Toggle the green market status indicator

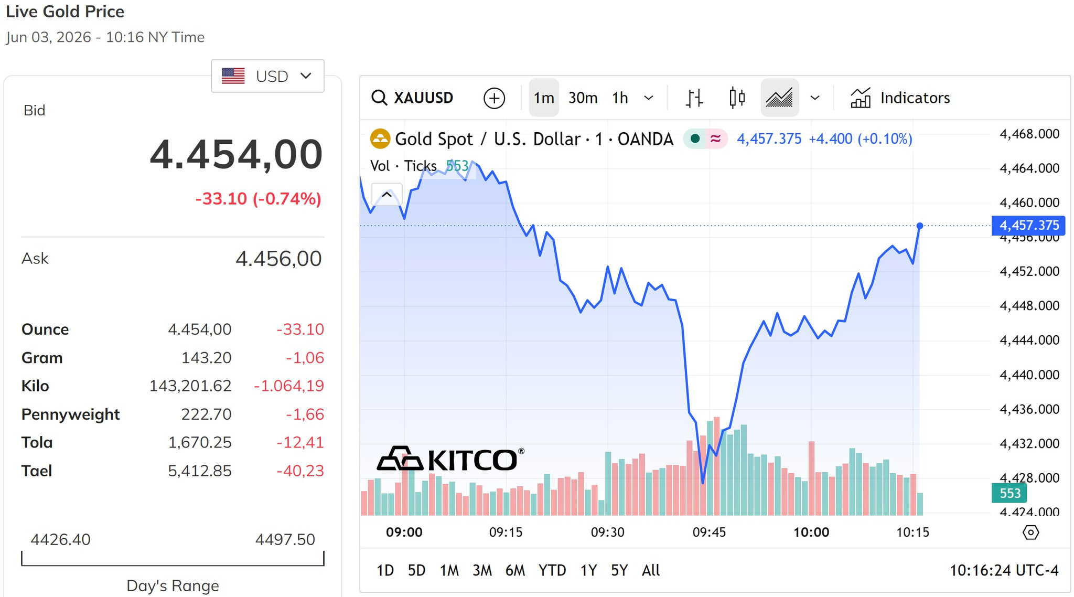coord(695,139)
